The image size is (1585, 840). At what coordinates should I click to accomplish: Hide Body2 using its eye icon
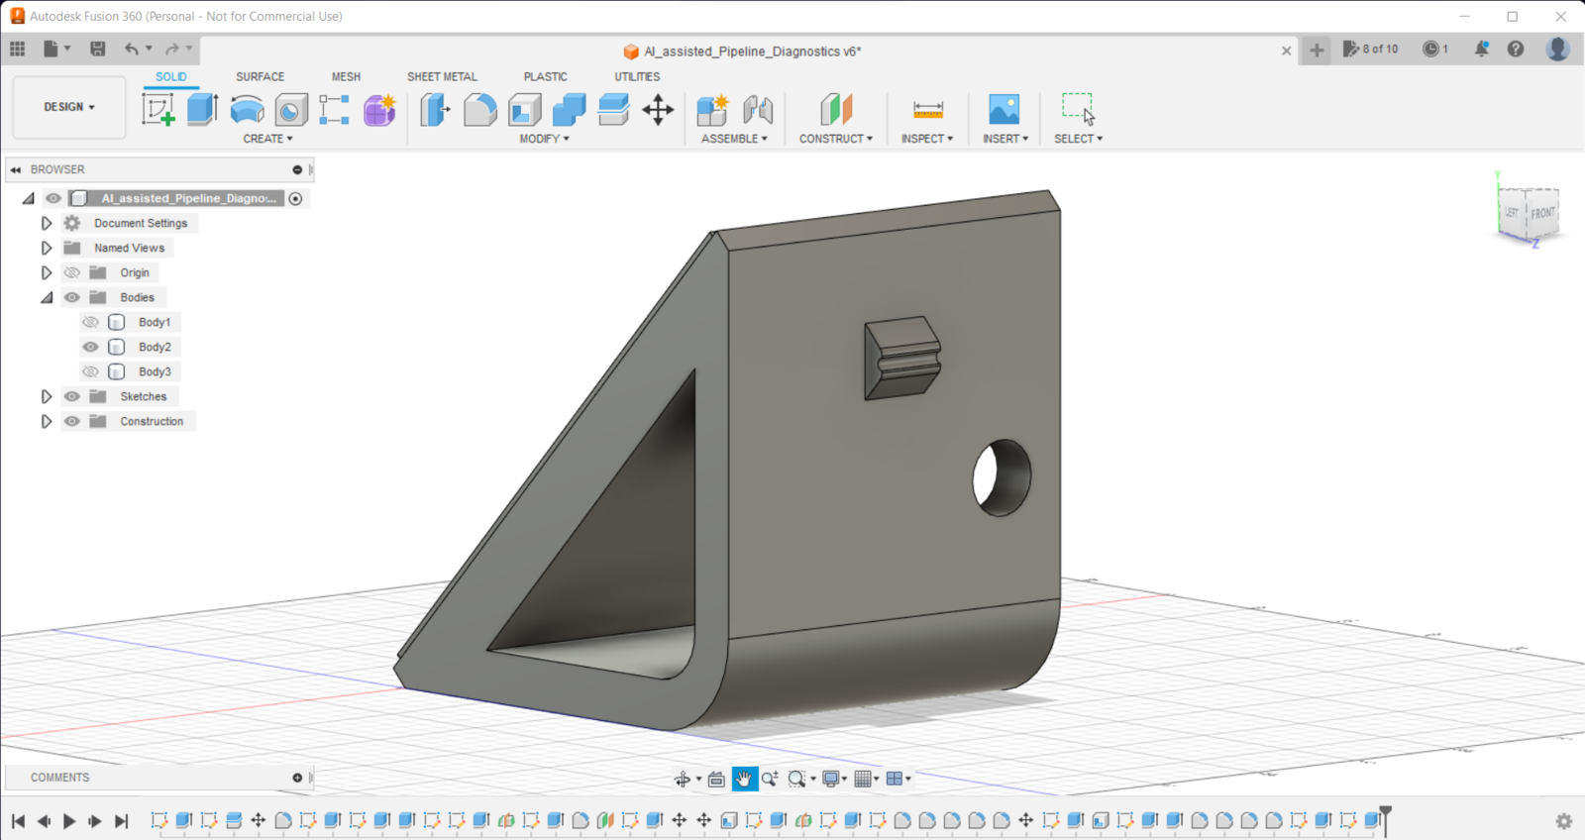[x=91, y=347]
